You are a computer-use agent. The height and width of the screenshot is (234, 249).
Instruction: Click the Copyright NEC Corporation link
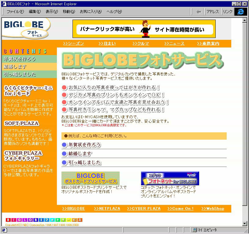42,225
